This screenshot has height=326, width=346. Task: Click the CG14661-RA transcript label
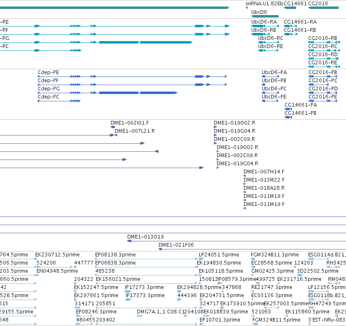pyautogui.click(x=300, y=22)
